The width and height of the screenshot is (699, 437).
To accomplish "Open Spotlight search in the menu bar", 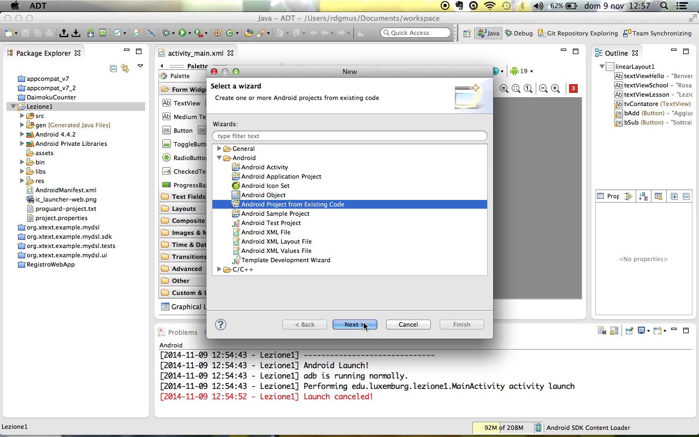I will point(664,6).
